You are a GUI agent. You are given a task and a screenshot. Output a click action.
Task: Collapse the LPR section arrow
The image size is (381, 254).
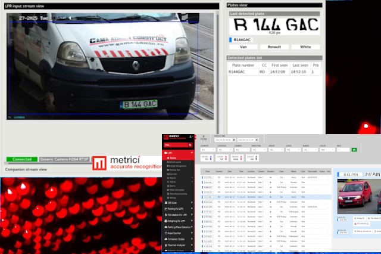click(x=192, y=153)
